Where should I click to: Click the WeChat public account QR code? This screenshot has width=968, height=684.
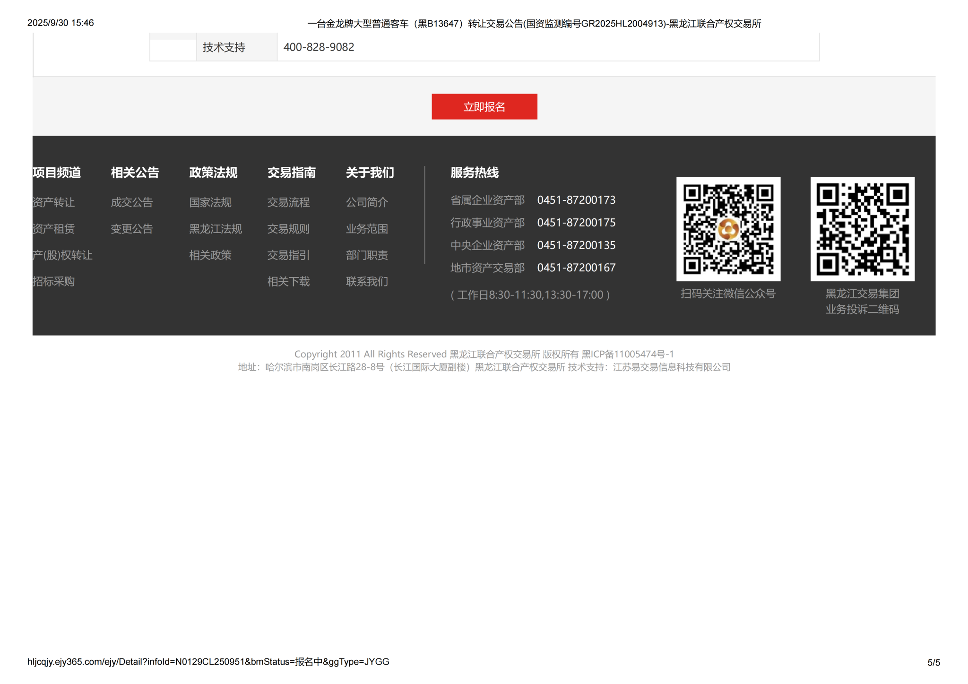click(728, 229)
